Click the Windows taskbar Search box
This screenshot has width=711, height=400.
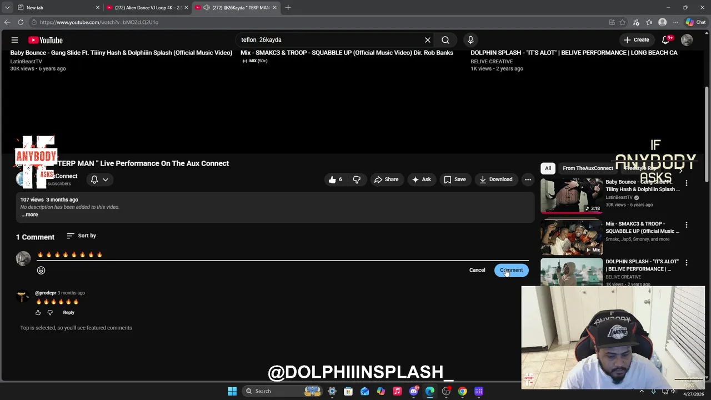coord(283,391)
